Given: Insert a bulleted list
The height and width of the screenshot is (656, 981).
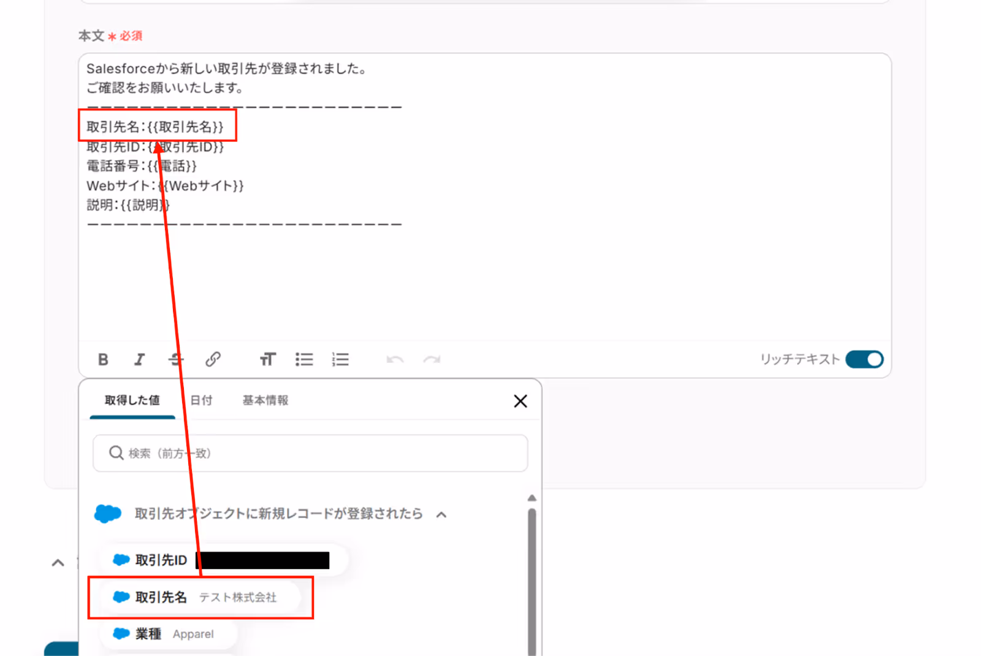Looking at the screenshot, I should [x=304, y=359].
